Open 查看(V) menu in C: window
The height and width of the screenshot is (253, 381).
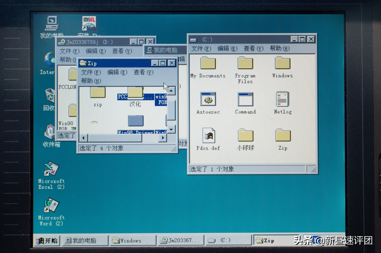click(253, 49)
